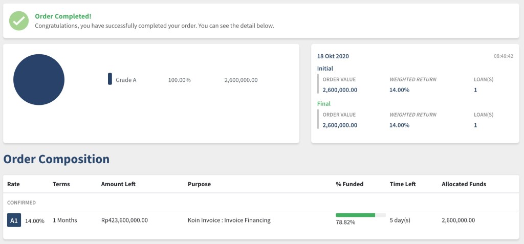Click the % Funded column header

[x=350, y=184]
